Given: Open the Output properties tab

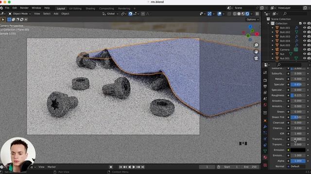Looking at the screenshot, I should [265, 87].
